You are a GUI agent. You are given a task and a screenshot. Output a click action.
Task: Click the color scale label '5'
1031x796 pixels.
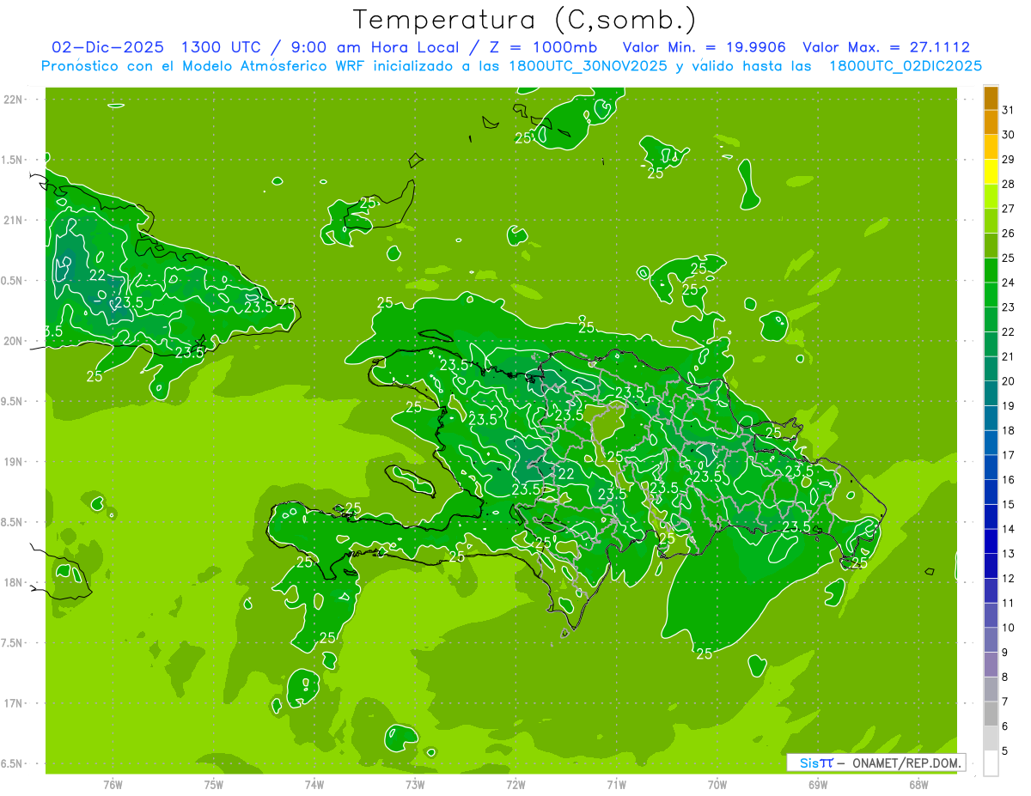pos(1005,751)
